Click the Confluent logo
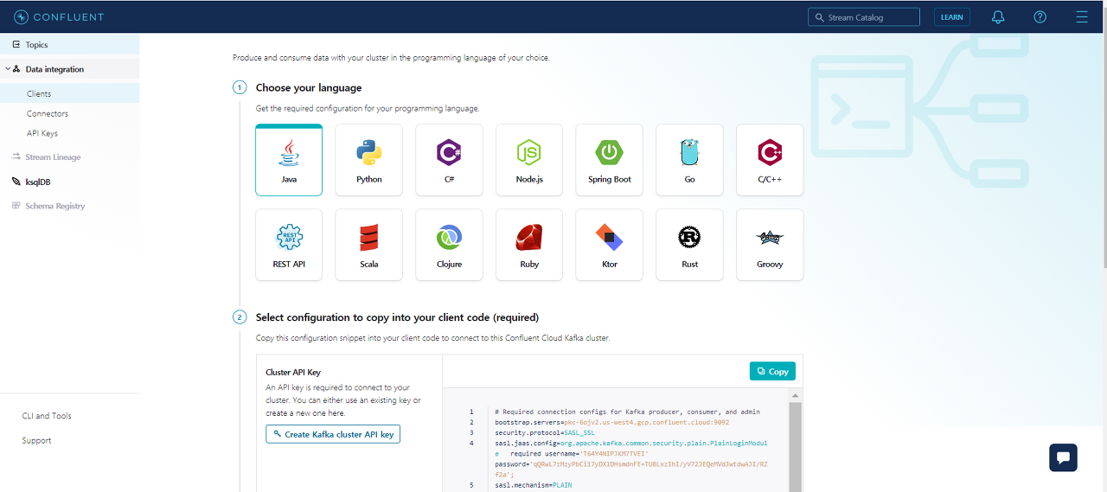The height and width of the screenshot is (492, 1107). coord(60,16)
